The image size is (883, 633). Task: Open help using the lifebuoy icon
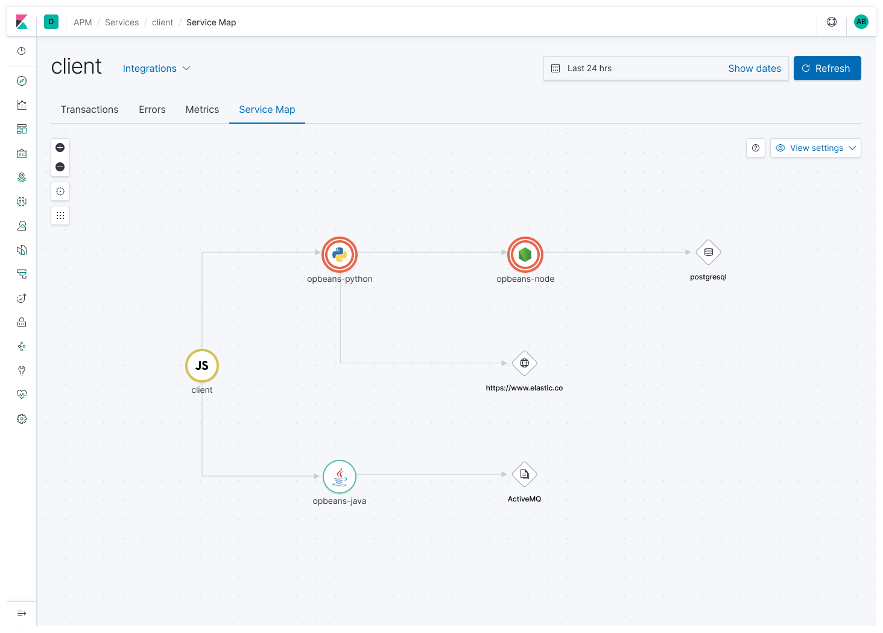click(x=832, y=21)
